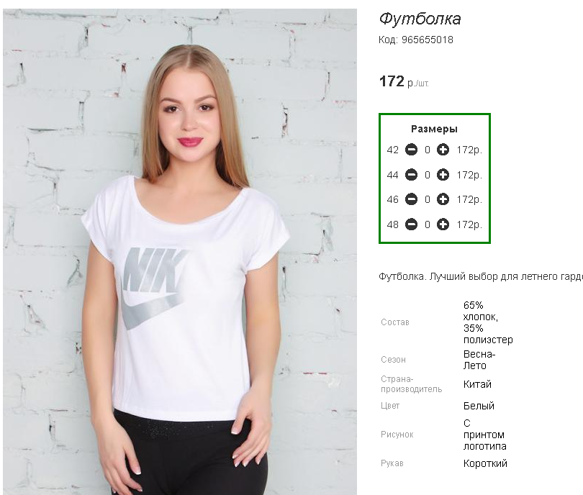The height and width of the screenshot is (495, 583).
Task: Click the Весна-Лето season value
Action: 479,360
